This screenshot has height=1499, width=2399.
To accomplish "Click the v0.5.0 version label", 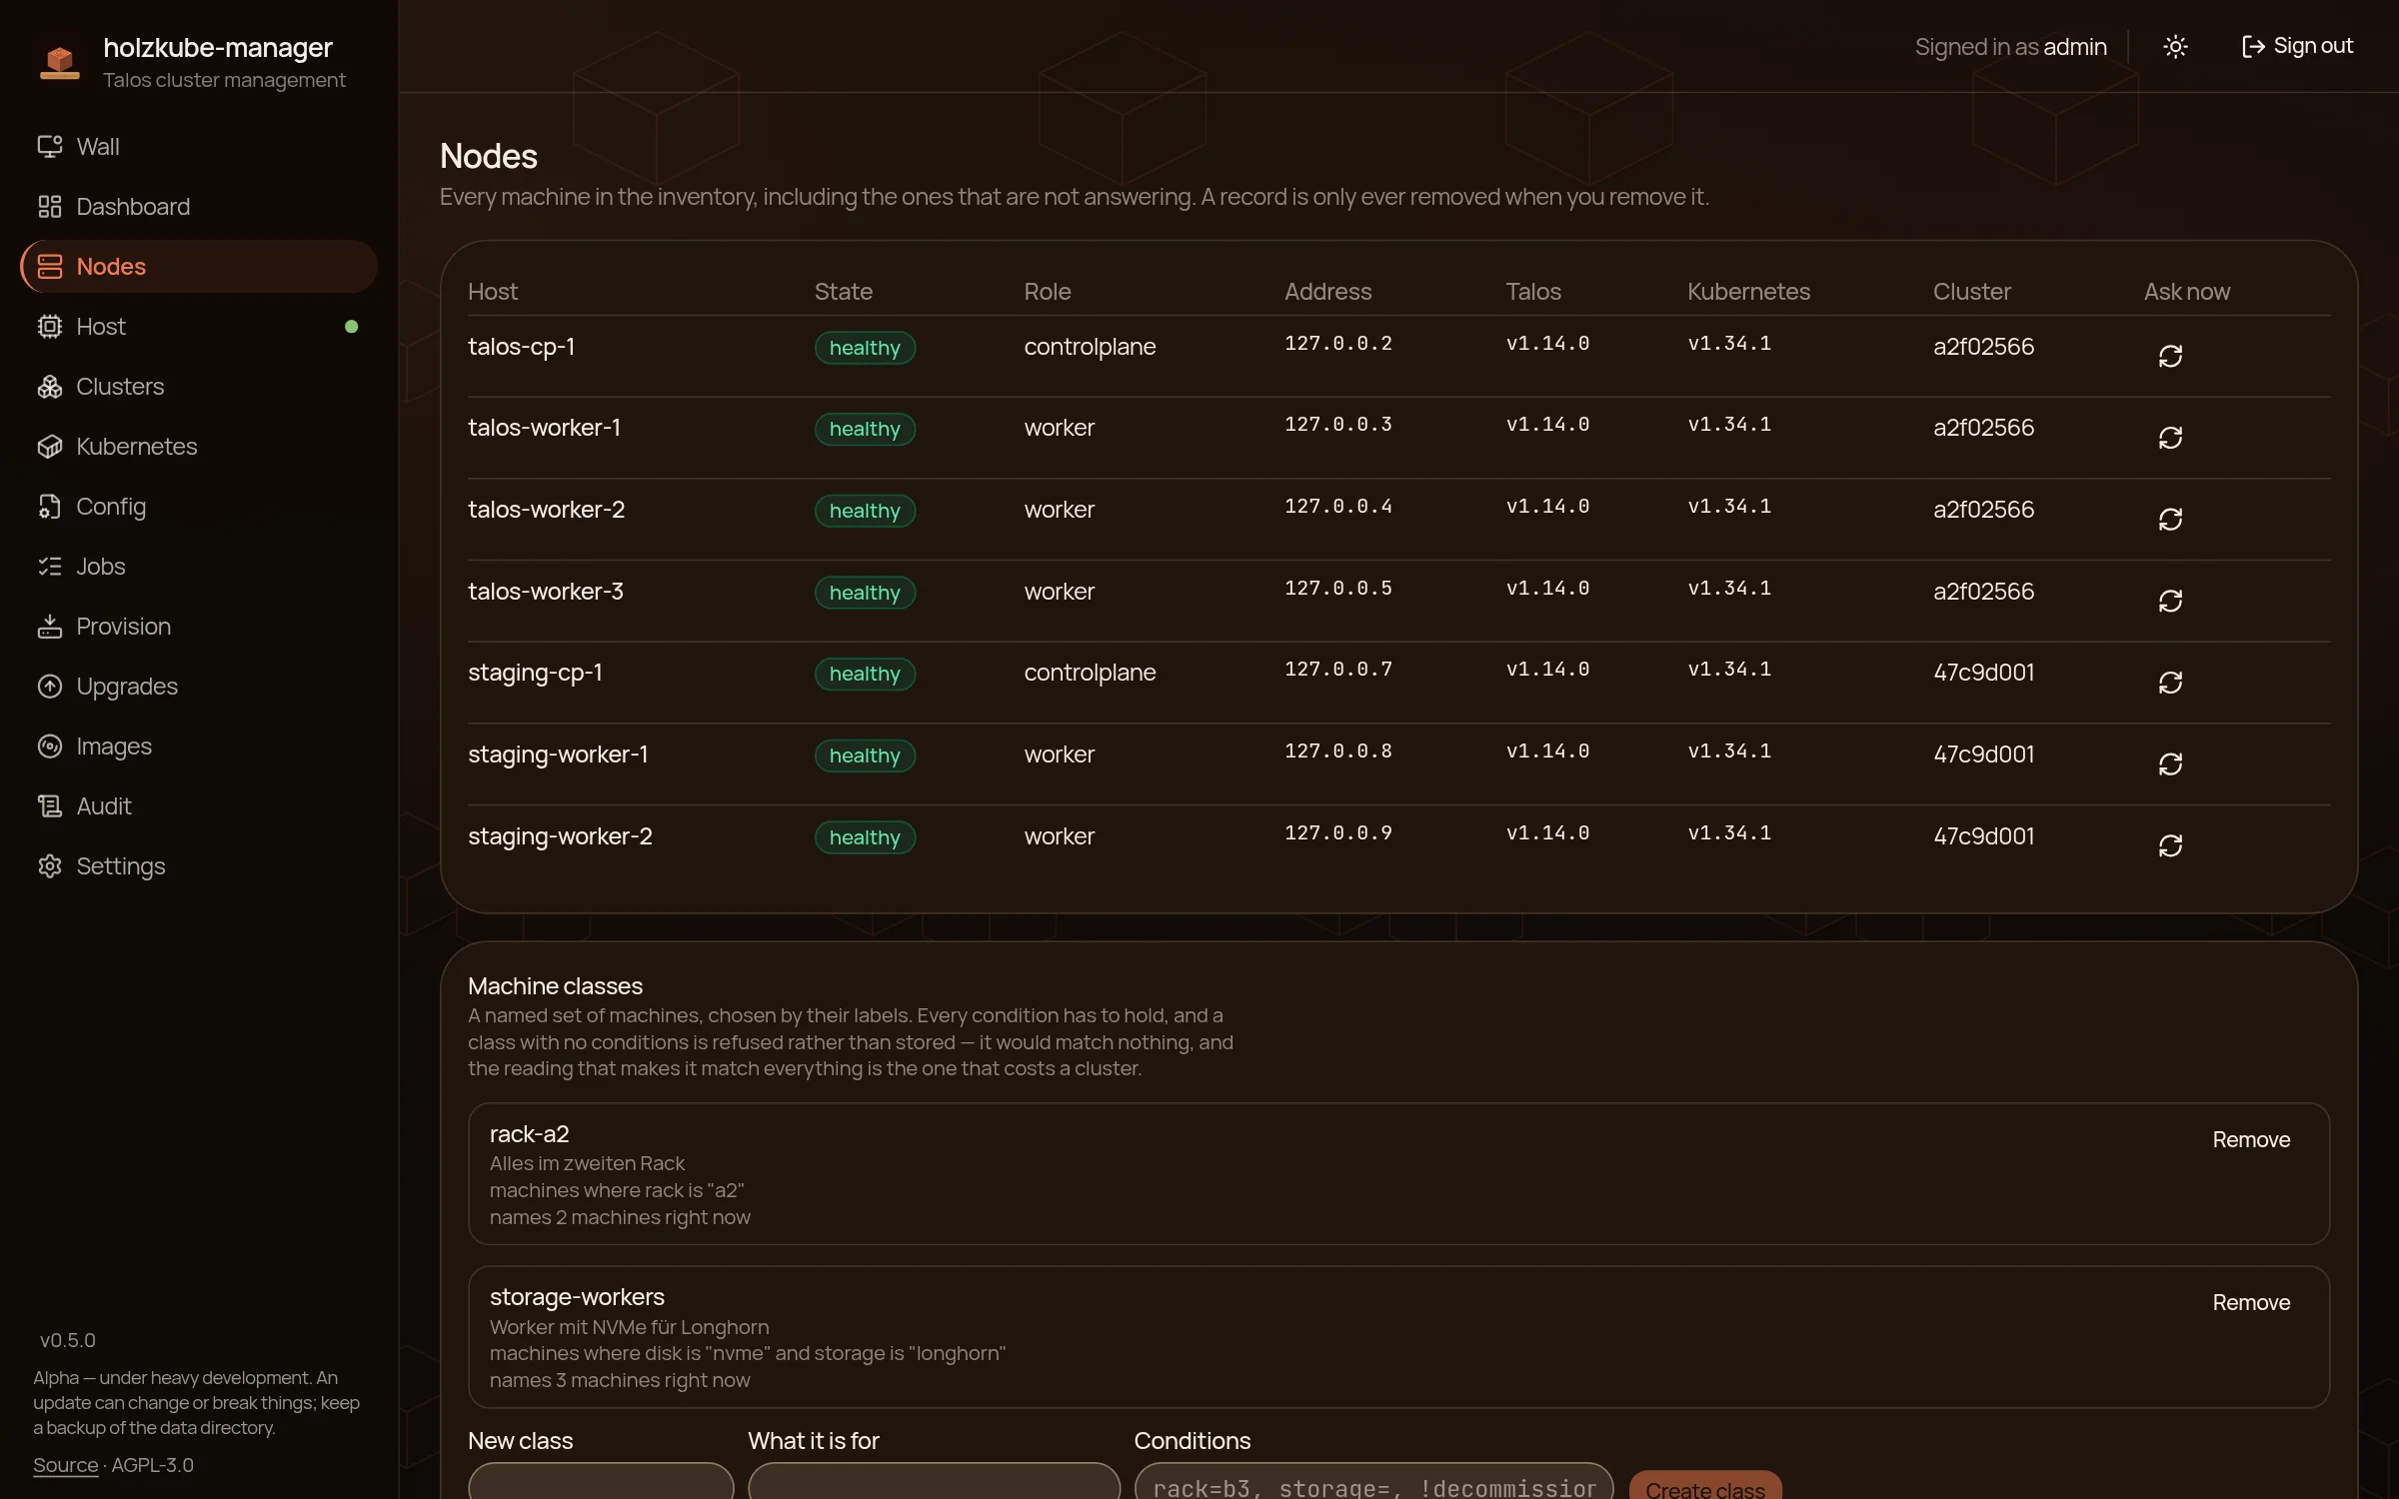I will click(68, 1341).
